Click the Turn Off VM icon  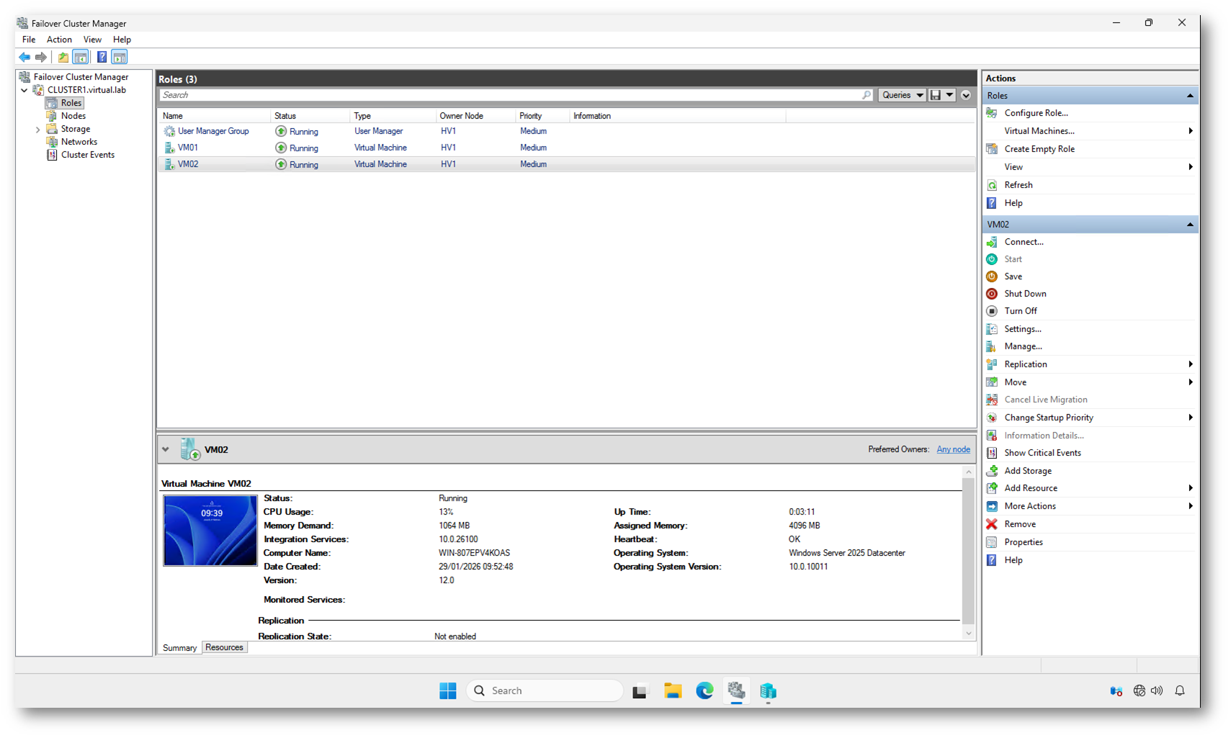992,311
